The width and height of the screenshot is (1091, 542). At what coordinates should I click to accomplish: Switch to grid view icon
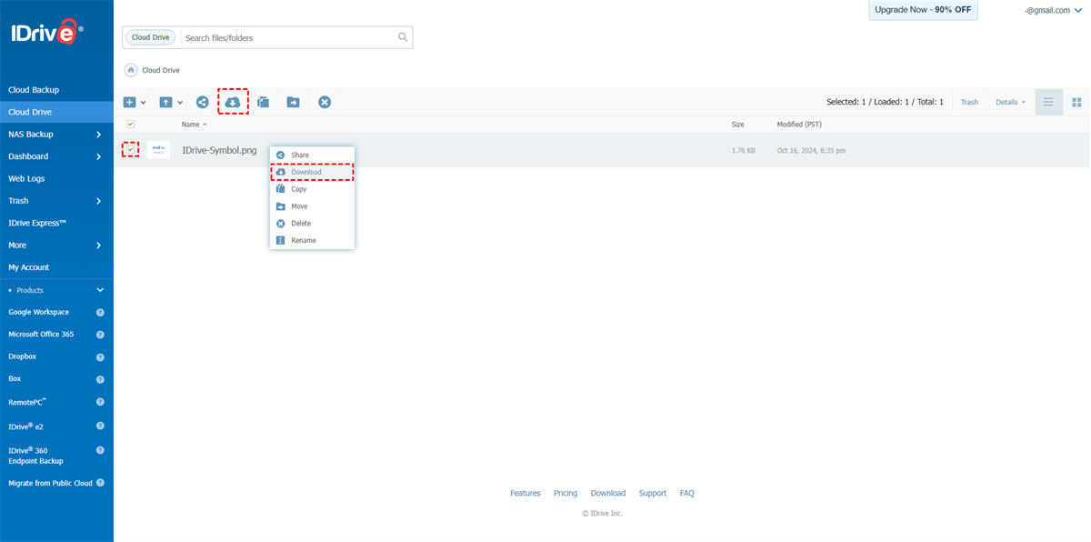tap(1076, 102)
